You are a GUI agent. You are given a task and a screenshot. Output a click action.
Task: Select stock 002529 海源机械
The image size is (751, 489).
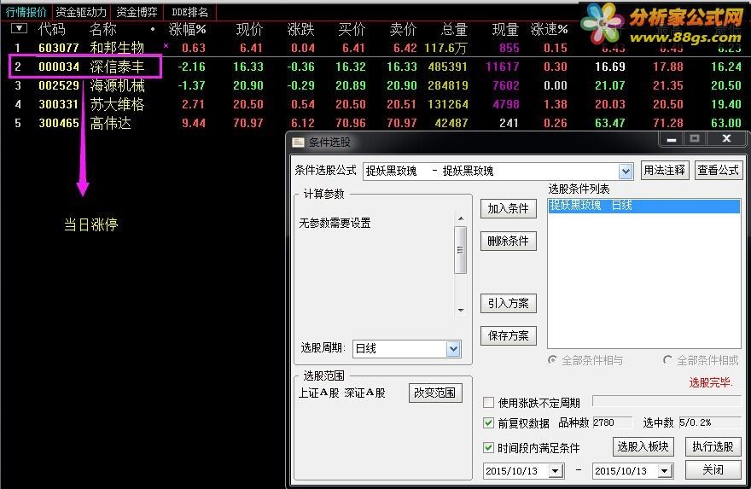(x=375, y=85)
